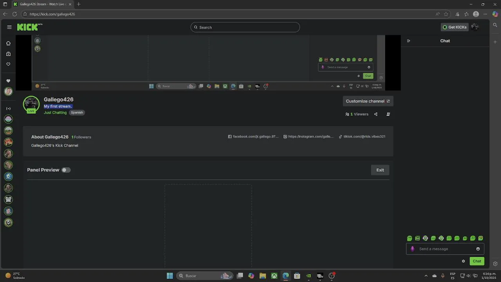The image size is (501, 282).
Task: Click the empty panel placeholder box
Action: [208, 226]
